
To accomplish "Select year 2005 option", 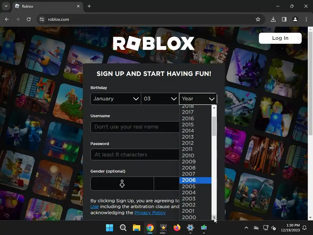I will pyautogui.click(x=195, y=186).
